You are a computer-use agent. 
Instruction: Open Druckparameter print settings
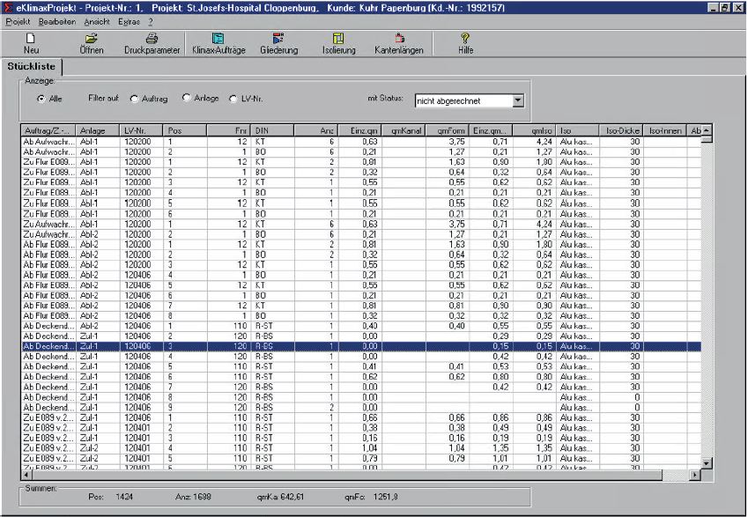152,39
